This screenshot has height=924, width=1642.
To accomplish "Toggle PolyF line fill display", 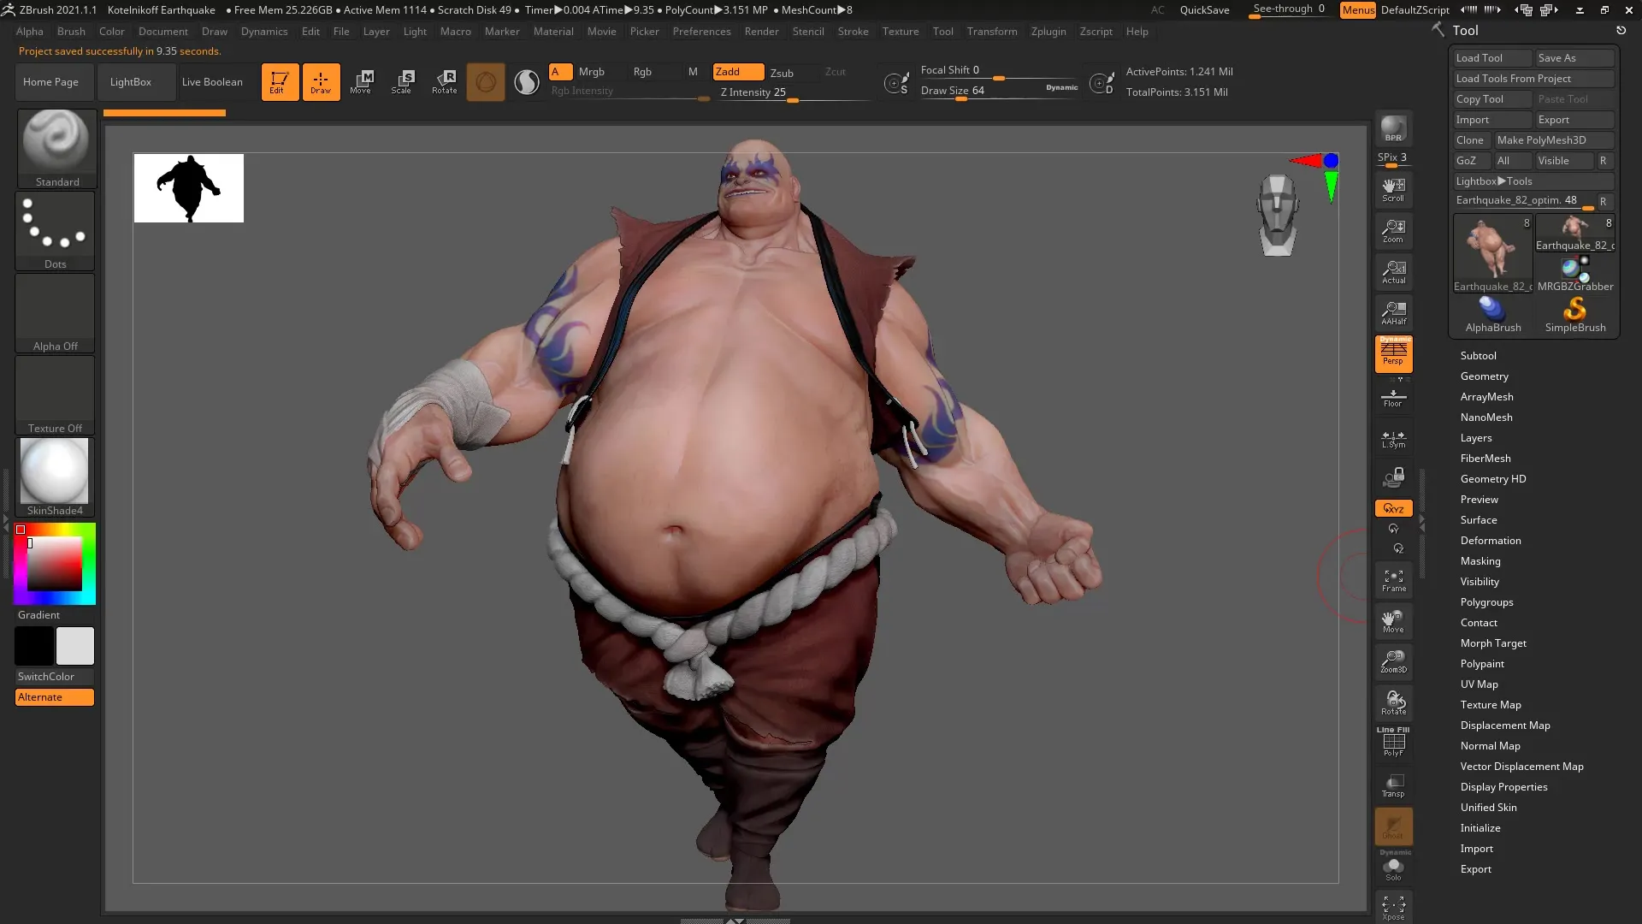I will (1393, 742).
